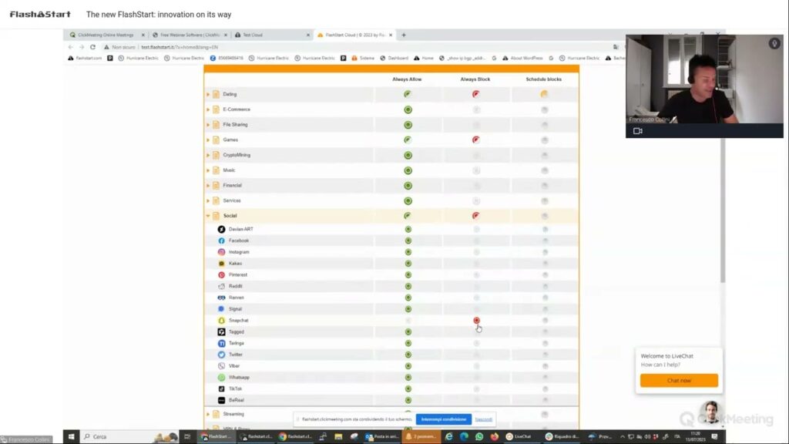Open the Dashboard bookmark
This screenshot has height=444, width=789.
point(394,58)
